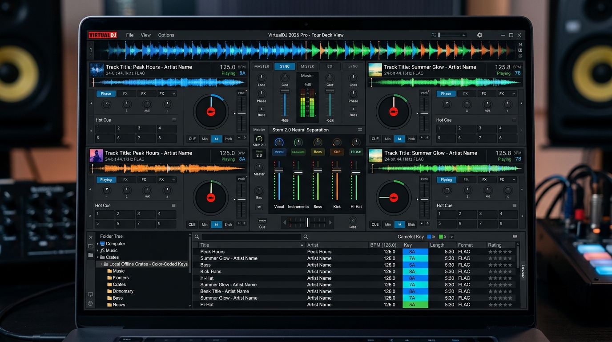Click the Vocal stem fader handle

279,171
